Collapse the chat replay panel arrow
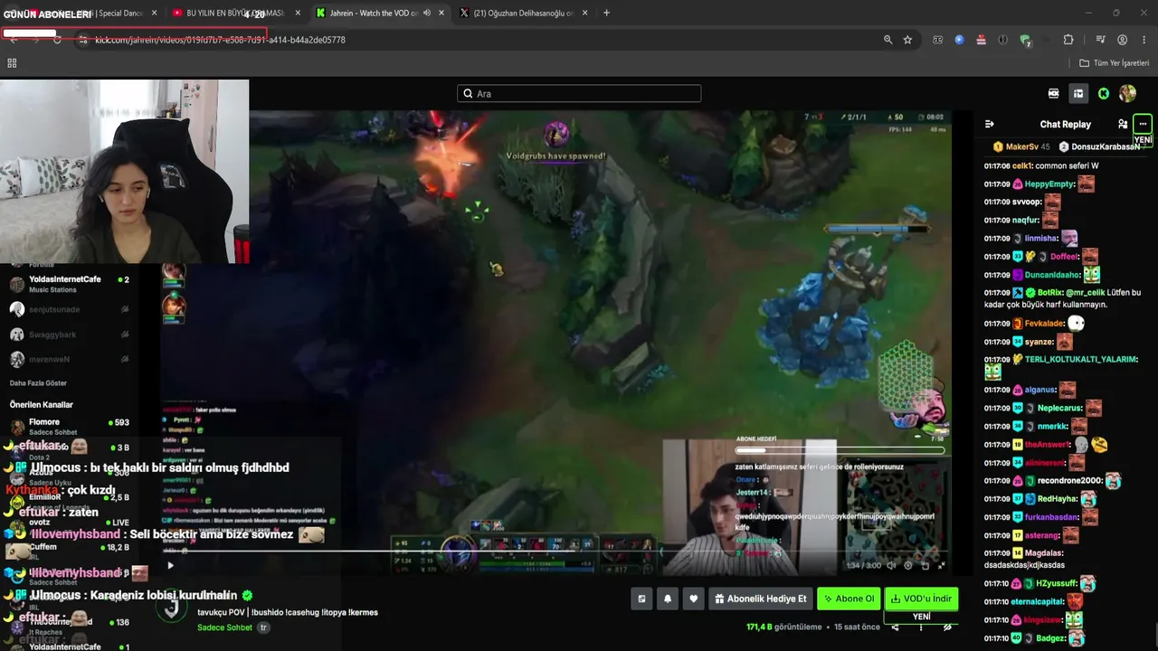 [990, 124]
